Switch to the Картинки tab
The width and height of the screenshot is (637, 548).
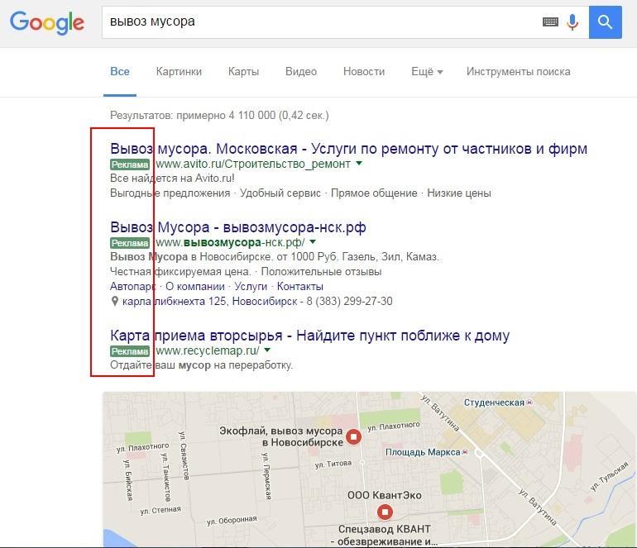[x=179, y=72]
